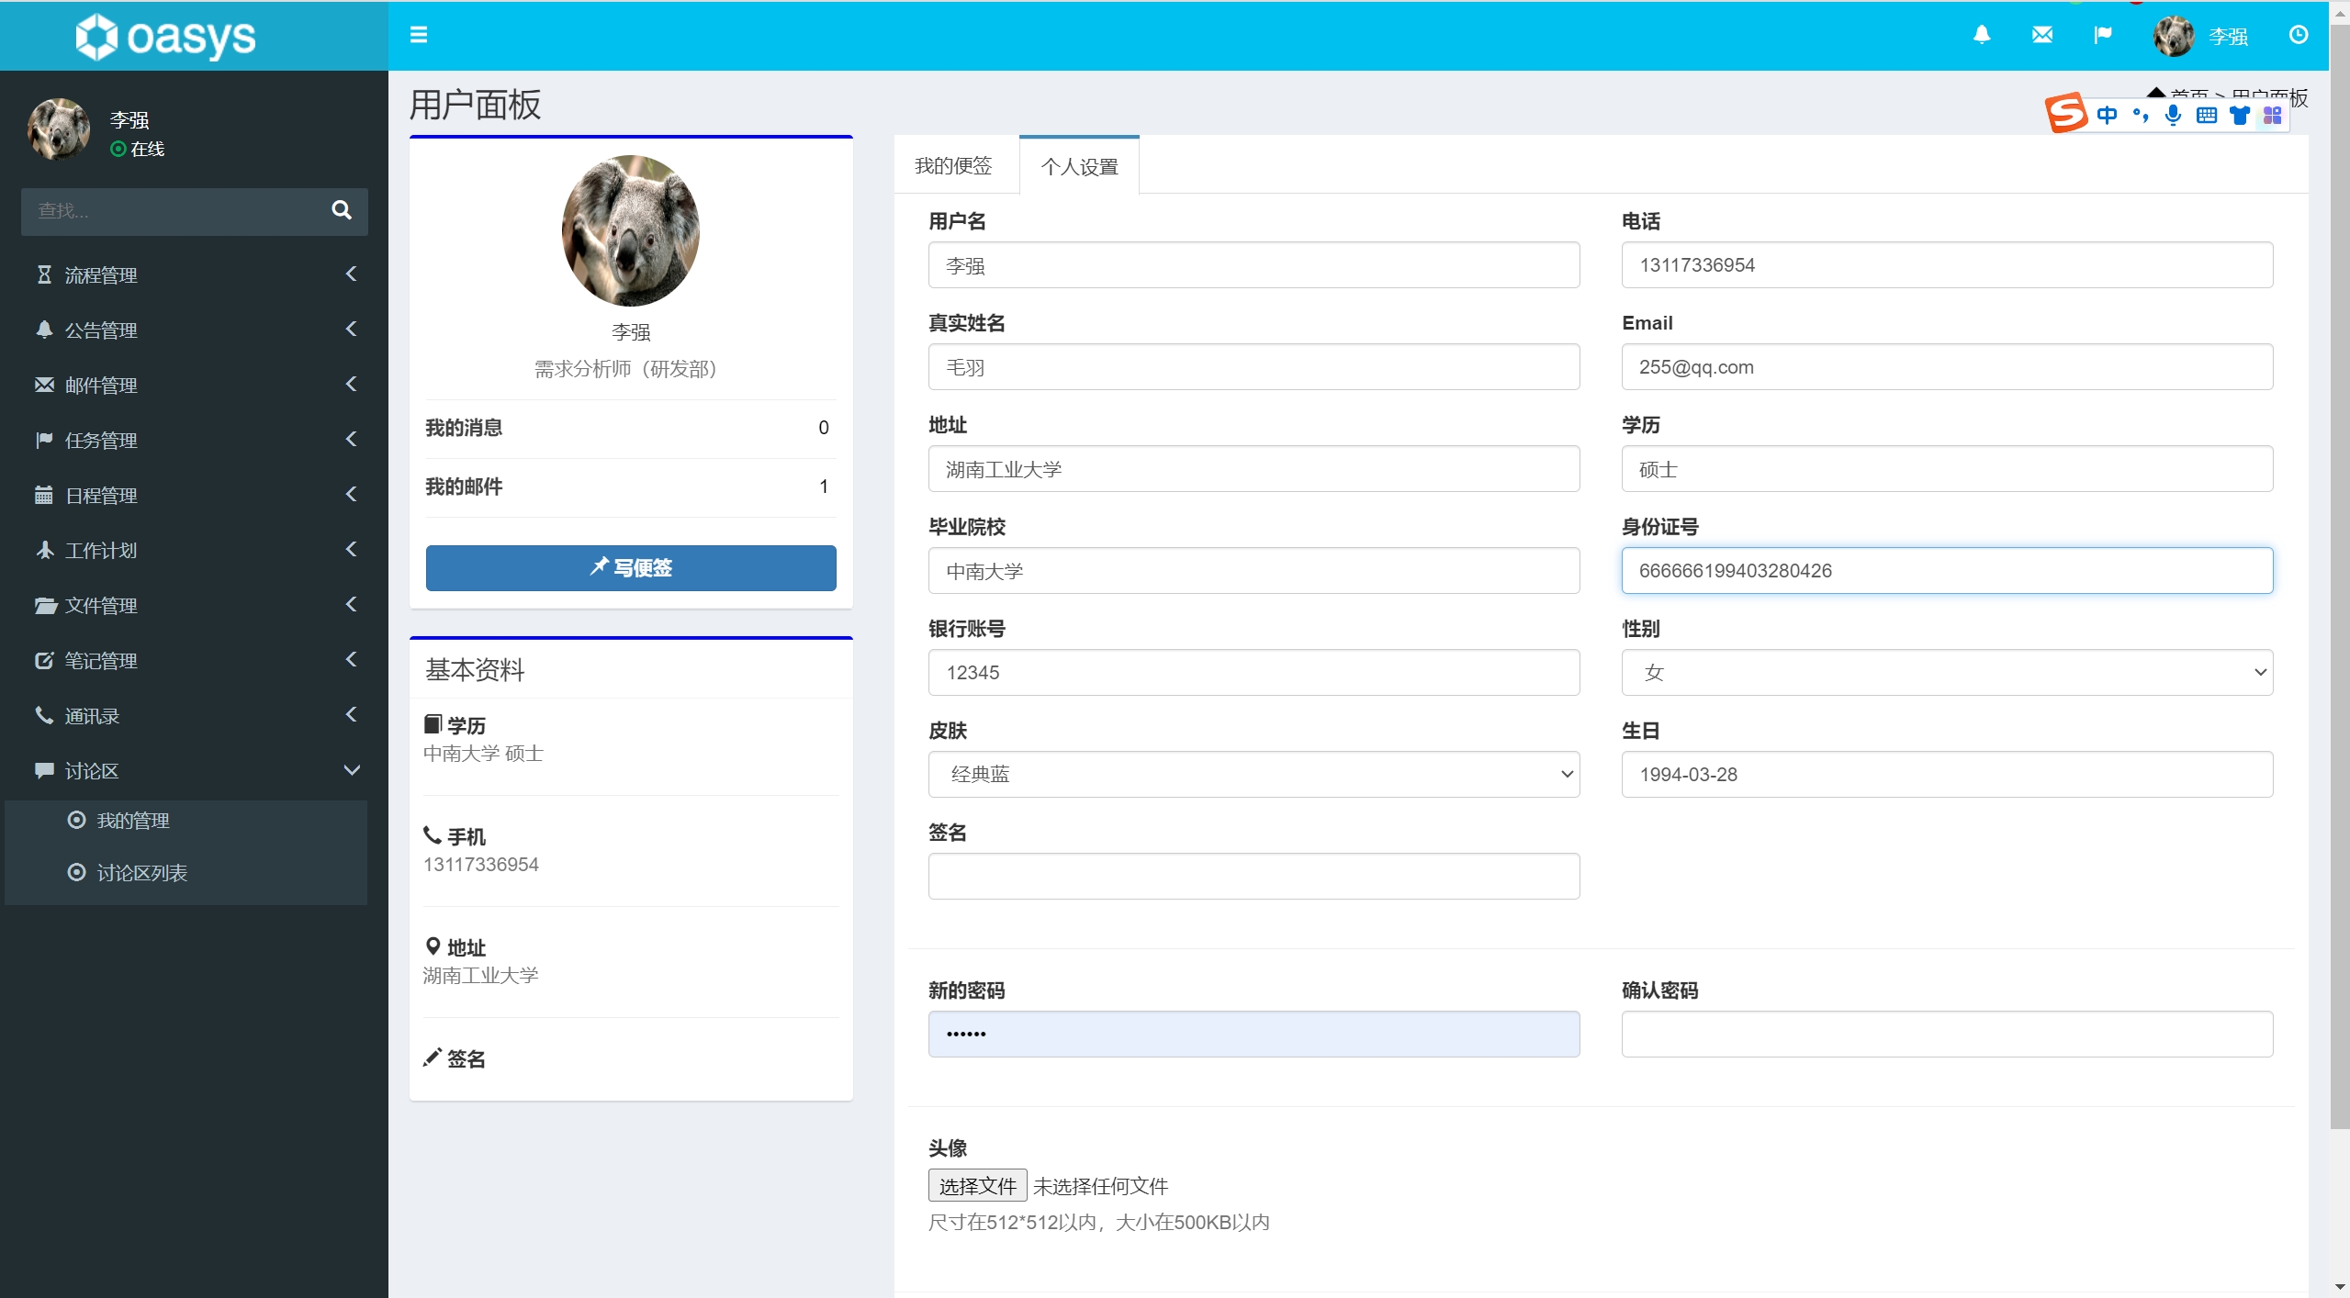The width and height of the screenshot is (2350, 1298).
Task: Toggle Sogou Chinese/English input mode
Action: click(x=2107, y=115)
